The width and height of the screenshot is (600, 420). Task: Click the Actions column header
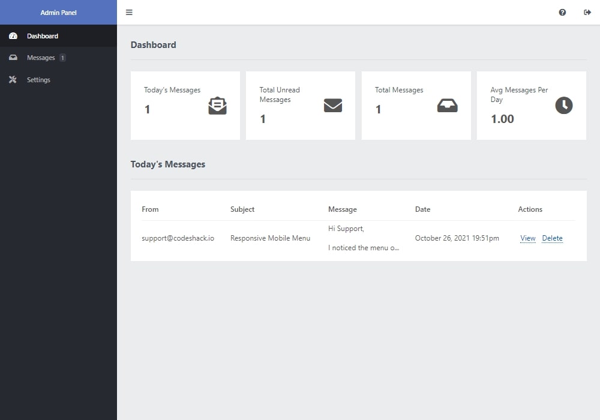(530, 209)
